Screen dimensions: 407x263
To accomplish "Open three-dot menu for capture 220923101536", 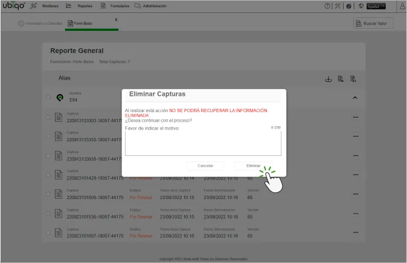I will 356,214.
